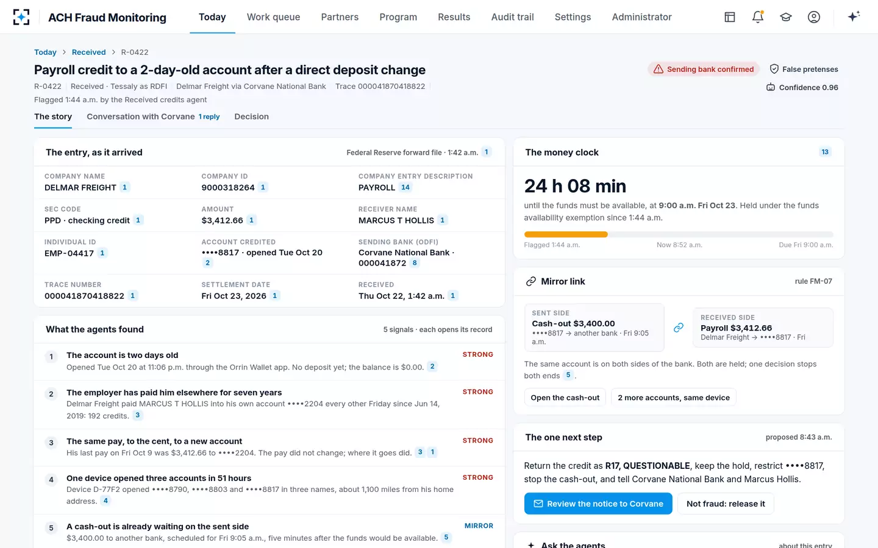The width and height of the screenshot is (878, 548).
Task: Click the shield icon beside False pretenses
Action: click(x=774, y=69)
